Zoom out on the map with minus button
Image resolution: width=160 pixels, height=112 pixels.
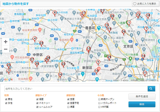point(5,49)
